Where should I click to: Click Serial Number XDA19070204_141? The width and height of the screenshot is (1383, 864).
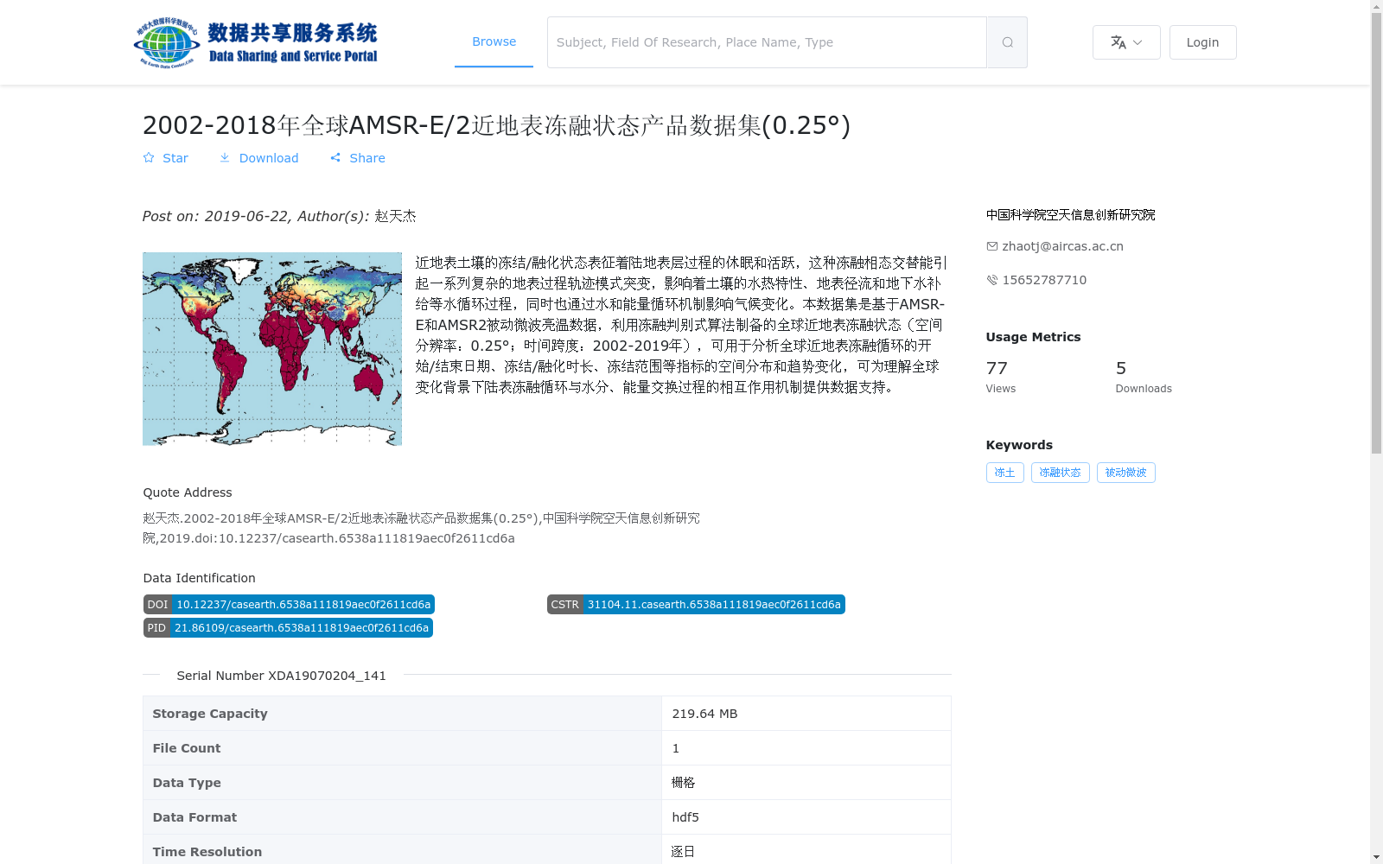click(281, 676)
